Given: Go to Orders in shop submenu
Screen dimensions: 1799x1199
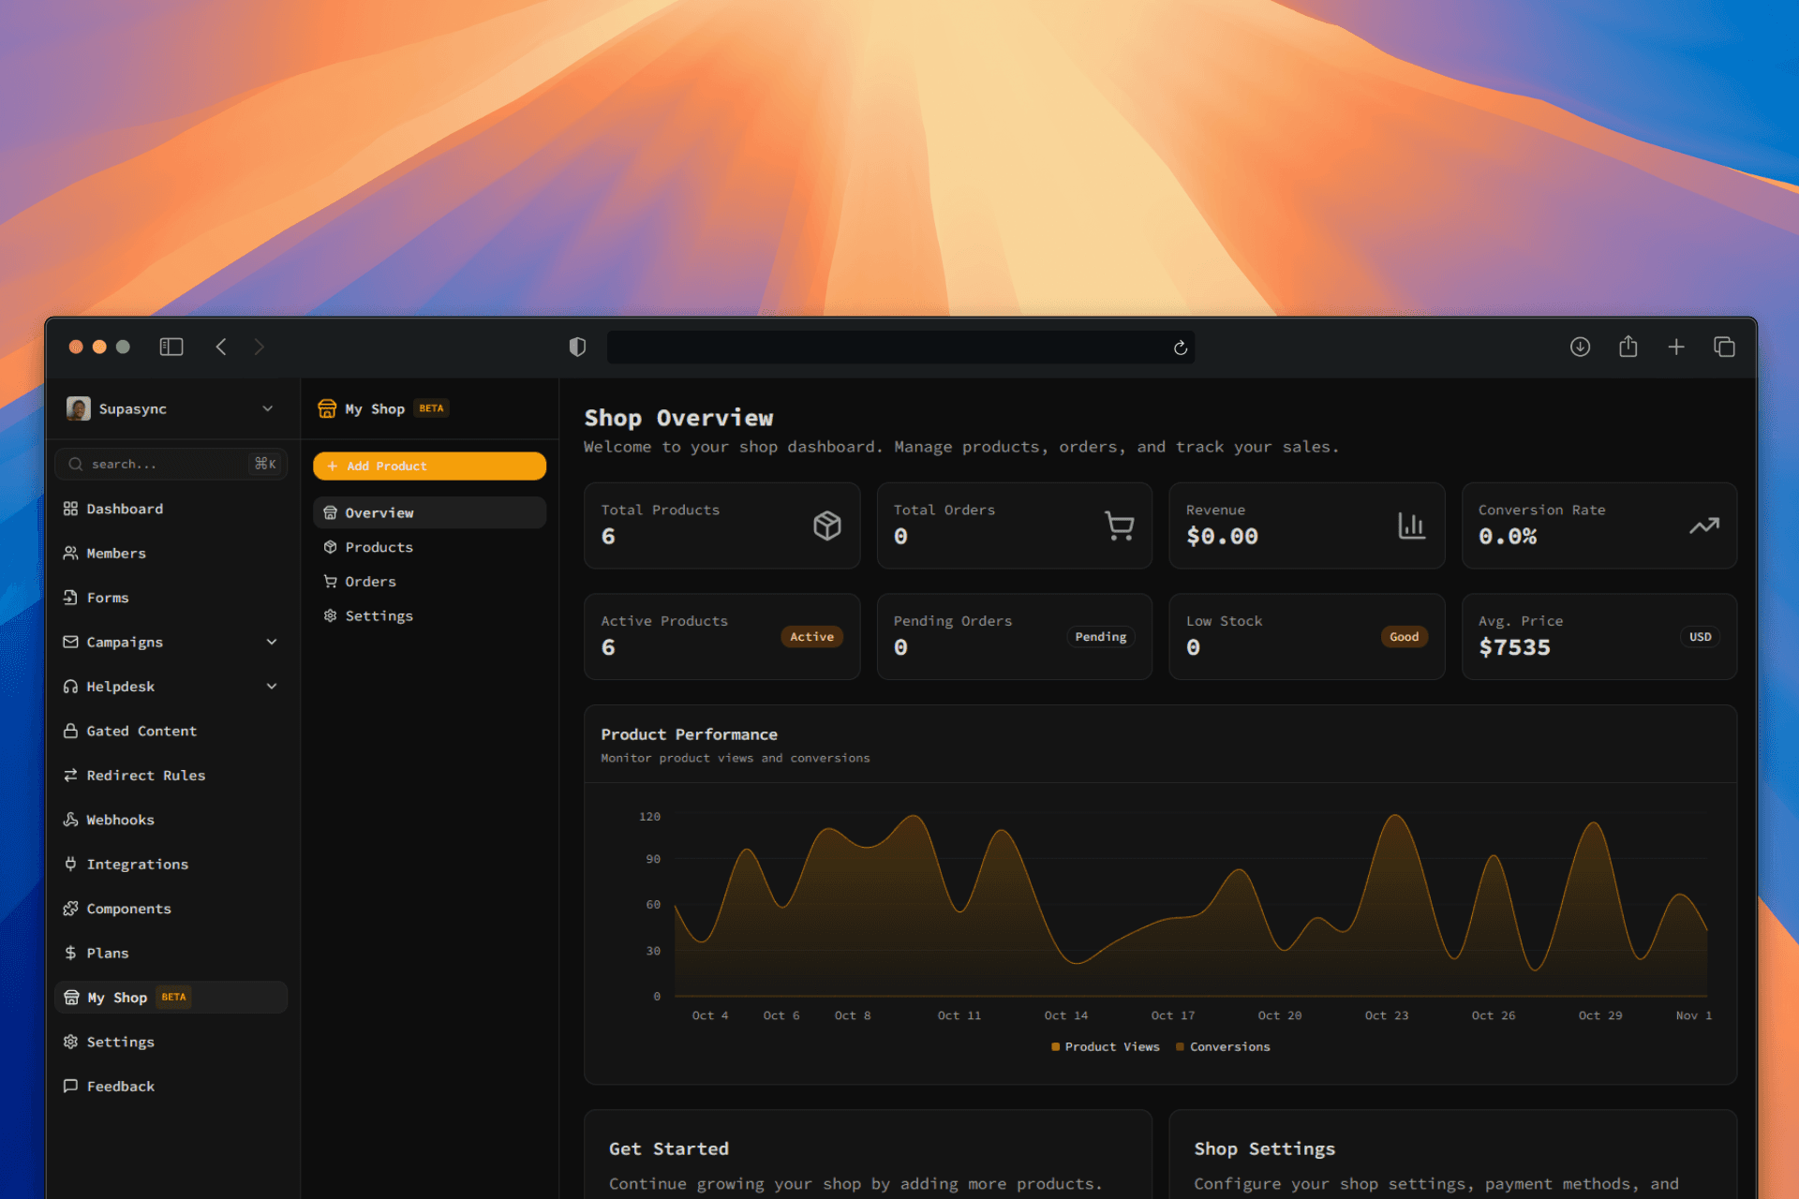Looking at the screenshot, I should [x=370, y=582].
